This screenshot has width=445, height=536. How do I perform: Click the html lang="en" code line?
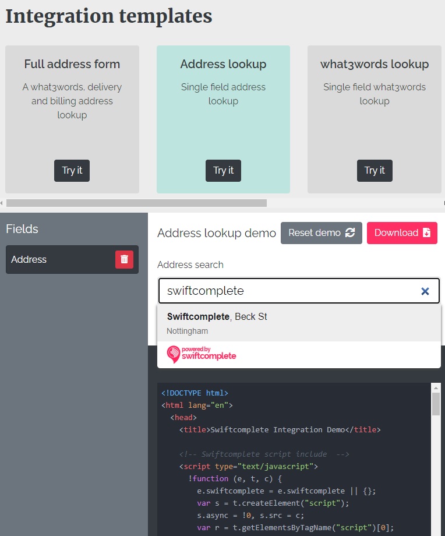tap(197, 405)
